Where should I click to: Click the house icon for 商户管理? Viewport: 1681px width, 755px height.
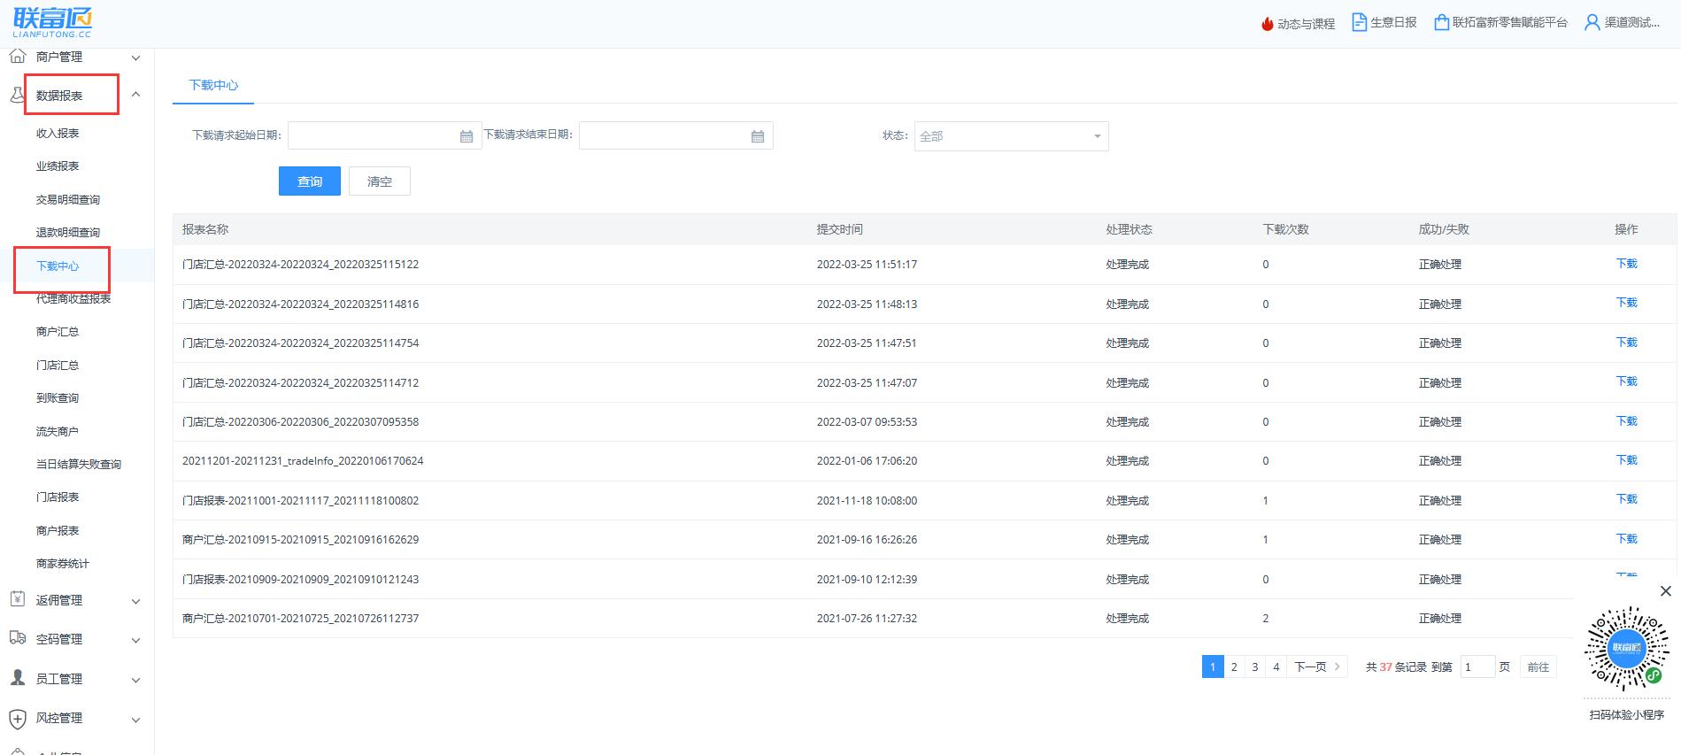pos(17,57)
